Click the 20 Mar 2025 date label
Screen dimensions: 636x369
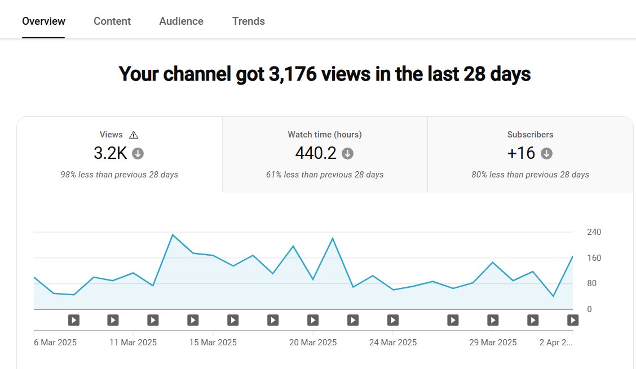(x=313, y=342)
